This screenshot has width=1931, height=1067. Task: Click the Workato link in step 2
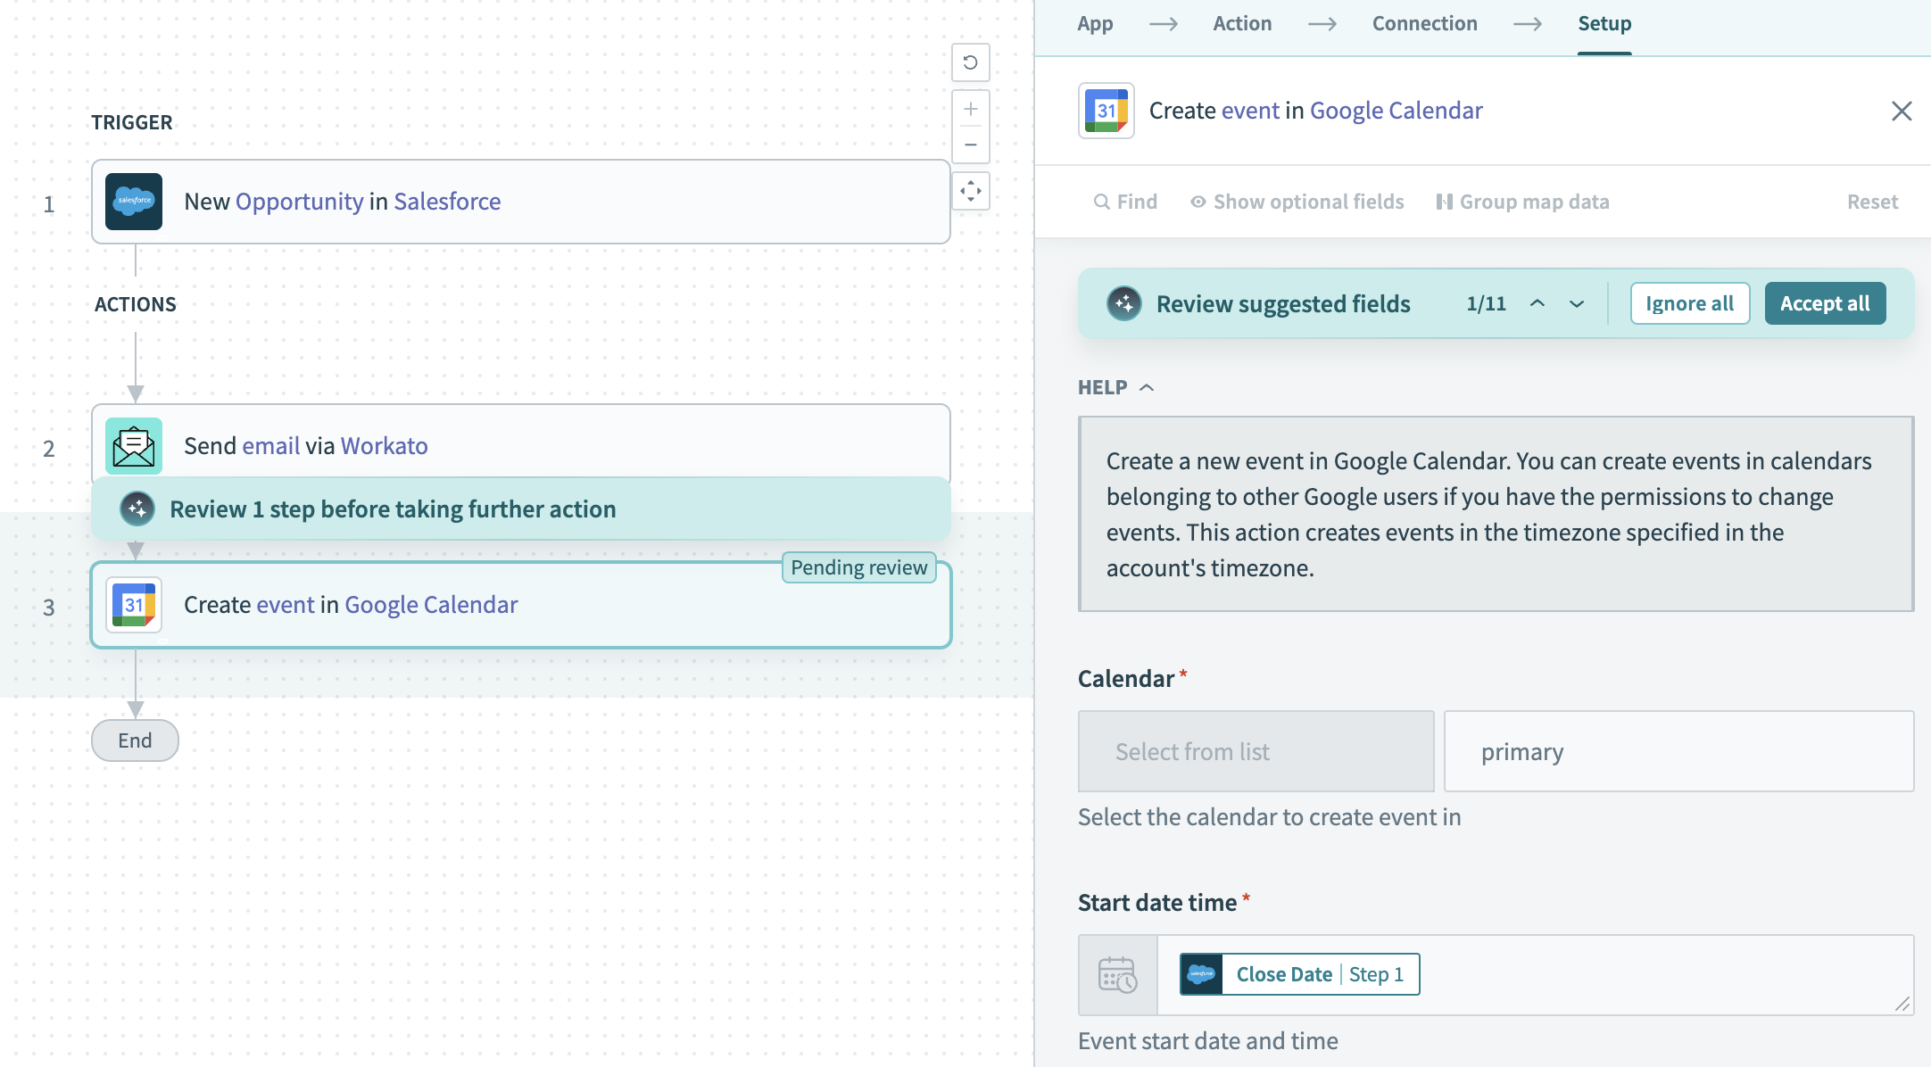coord(385,446)
